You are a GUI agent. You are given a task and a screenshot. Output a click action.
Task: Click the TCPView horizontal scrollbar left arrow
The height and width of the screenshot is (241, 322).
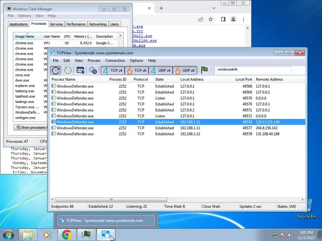[x=53, y=200]
